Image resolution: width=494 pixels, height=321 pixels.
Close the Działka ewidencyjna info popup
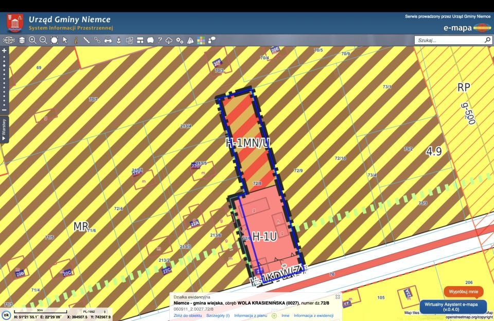pyautogui.click(x=338, y=297)
